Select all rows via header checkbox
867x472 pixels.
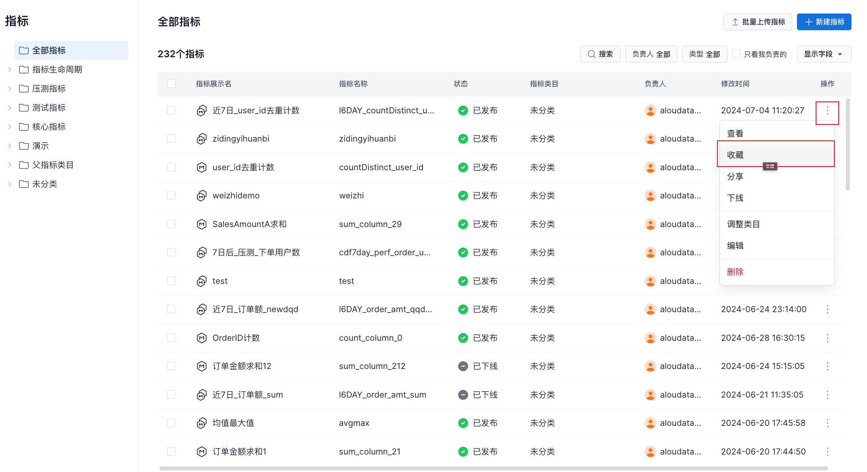point(171,84)
